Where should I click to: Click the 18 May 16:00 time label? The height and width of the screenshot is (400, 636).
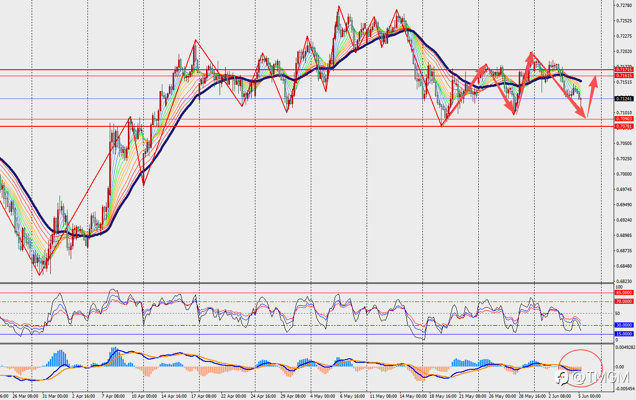coord(443,396)
